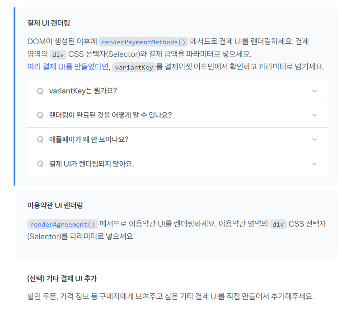Image resolution: width=342 pixels, height=311 pixels.
Task: Open the 렌더링이 완료된 것을 어떻게 알 수 있나요? question
Action: pos(110,115)
